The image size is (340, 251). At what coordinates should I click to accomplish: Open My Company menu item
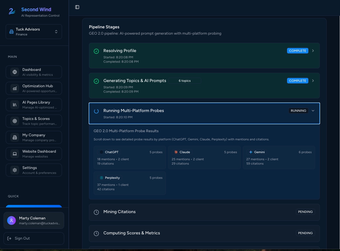(x=34, y=137)
